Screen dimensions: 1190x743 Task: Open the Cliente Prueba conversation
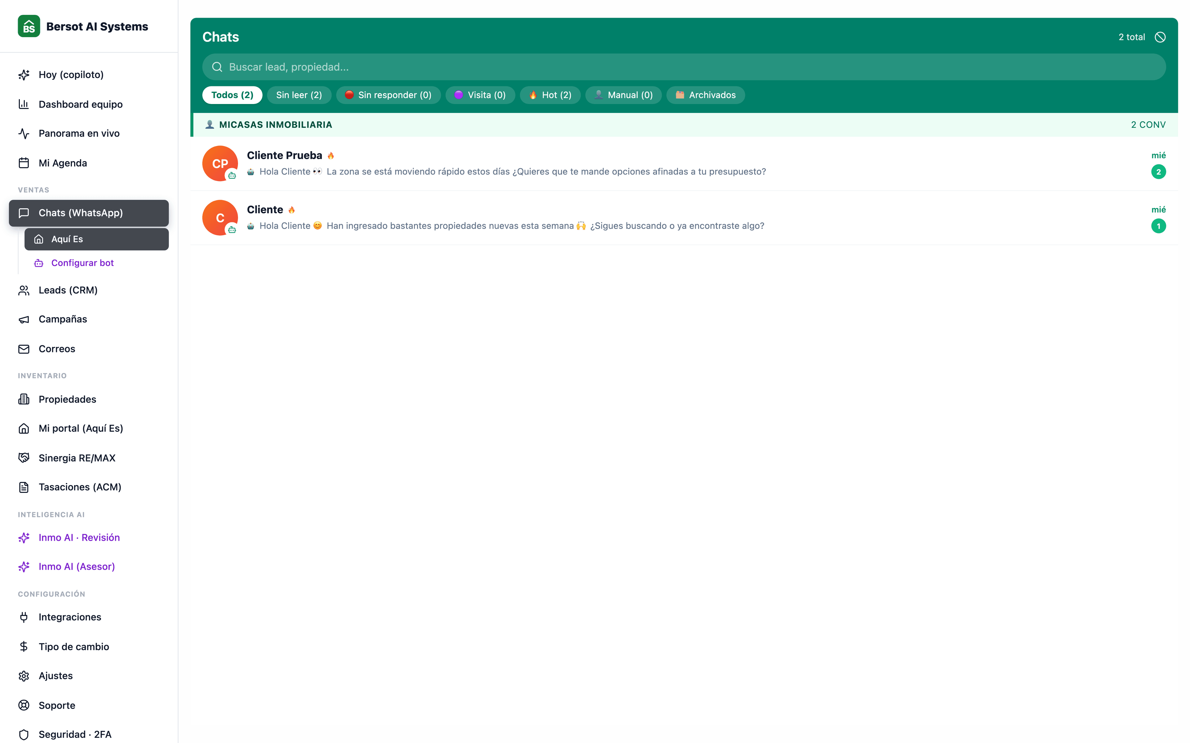[x=684, y=164]
